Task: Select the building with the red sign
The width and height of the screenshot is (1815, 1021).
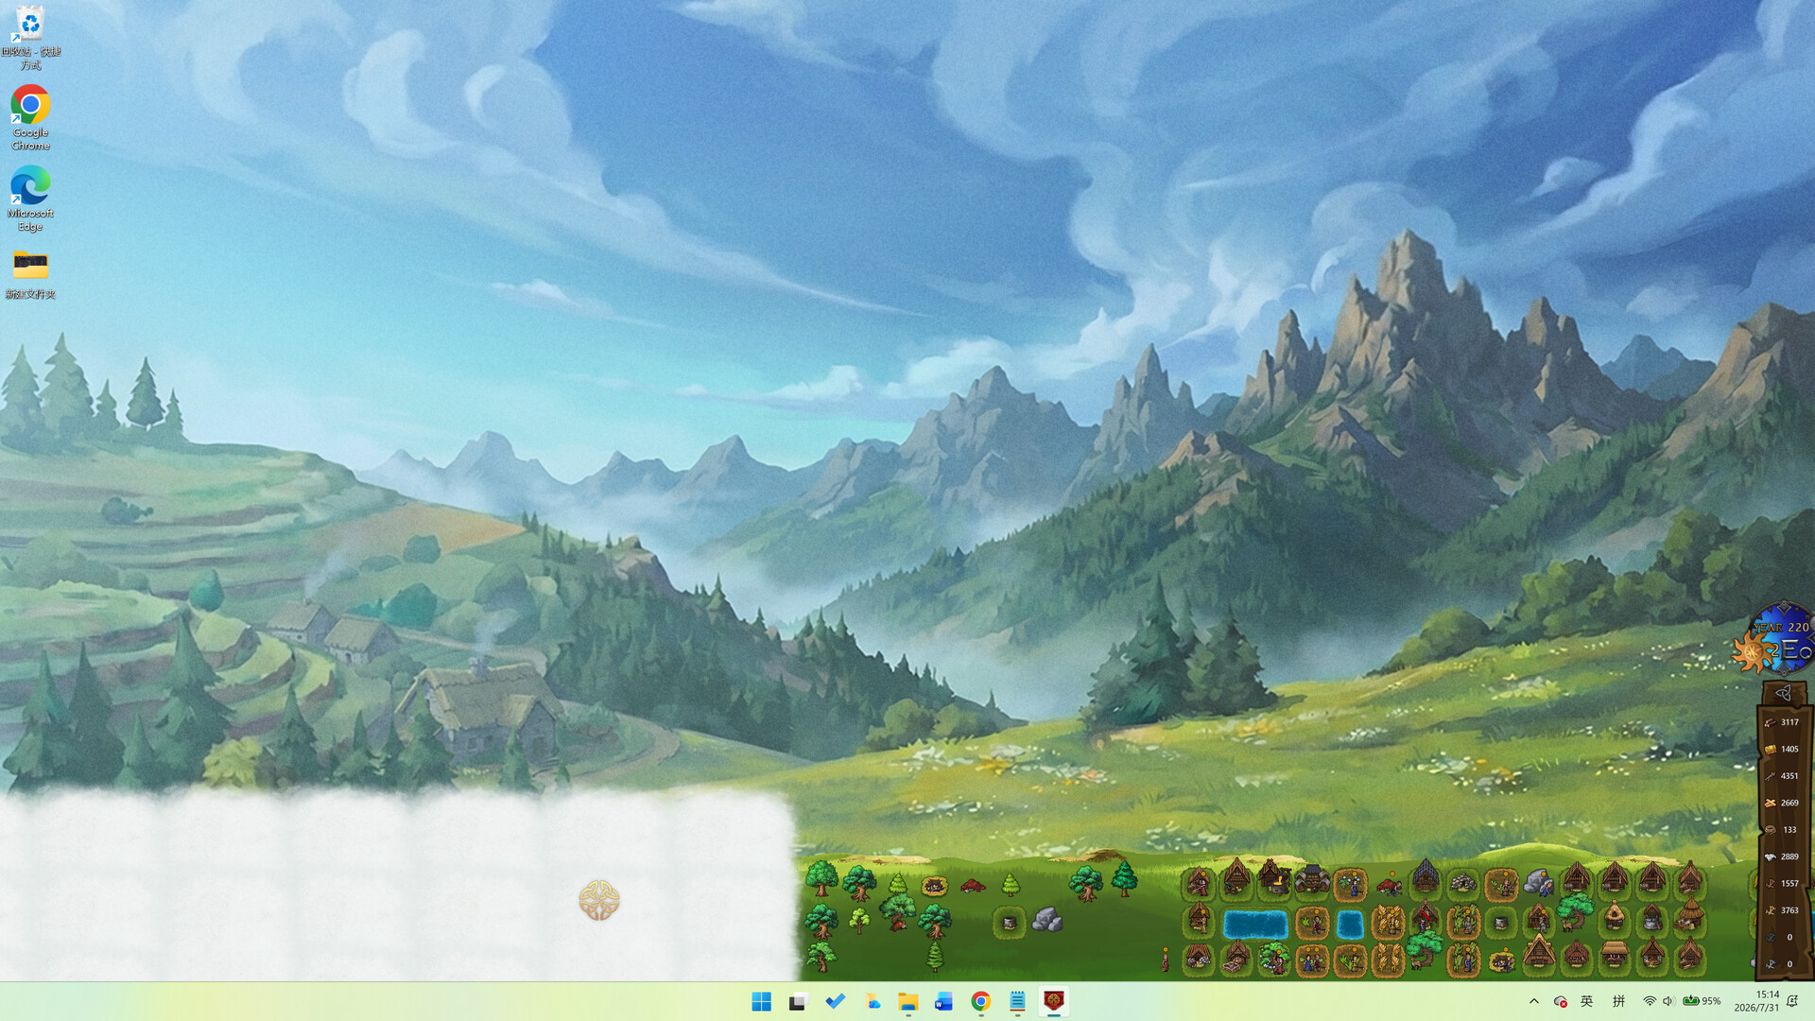Action: pos(1425,915)
